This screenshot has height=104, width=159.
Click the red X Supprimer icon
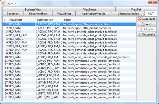pos(140,19)
